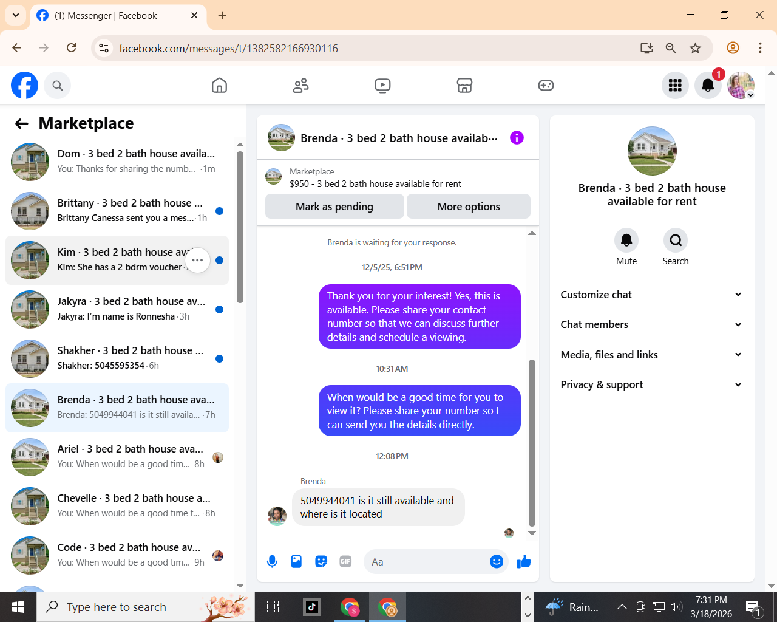Screen dimensions: 777x622
Task: Open the Facebook home logo
Action: [x=24, y=86]
